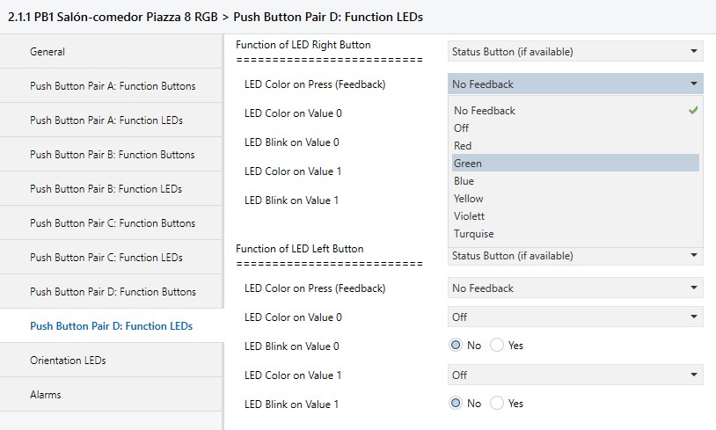Open the General parameter tab
Screen dimensions: 716x430
47,52
